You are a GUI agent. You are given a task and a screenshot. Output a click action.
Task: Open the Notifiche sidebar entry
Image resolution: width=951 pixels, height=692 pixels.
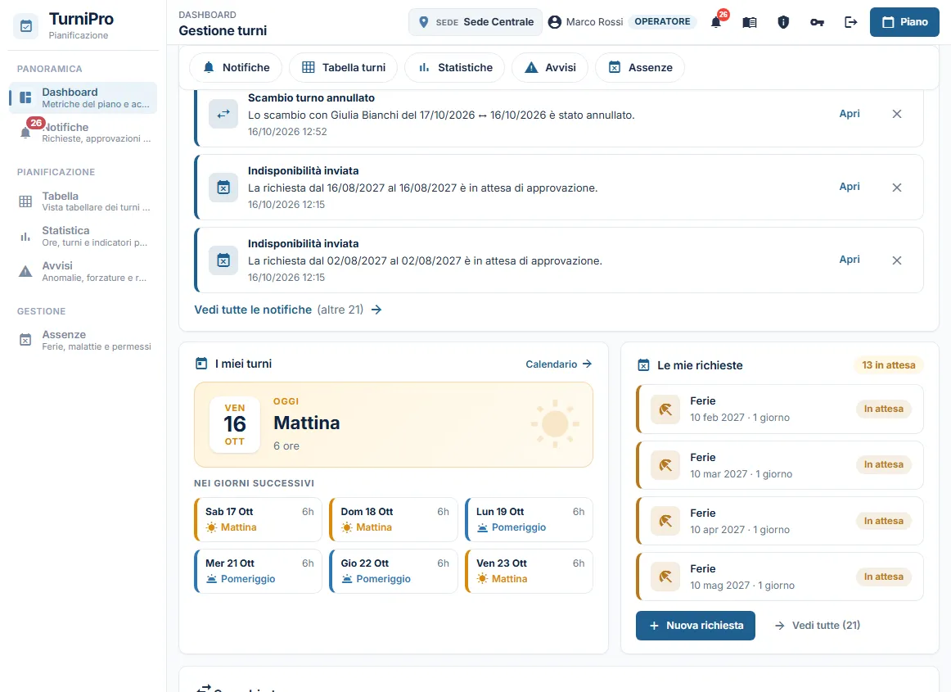coord(83,133)
